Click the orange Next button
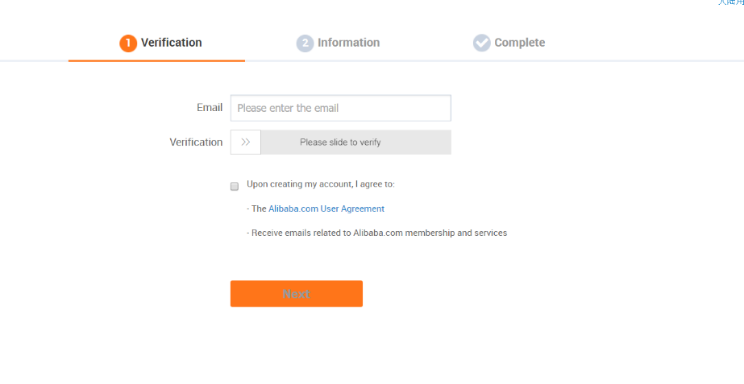 point(297,294)
